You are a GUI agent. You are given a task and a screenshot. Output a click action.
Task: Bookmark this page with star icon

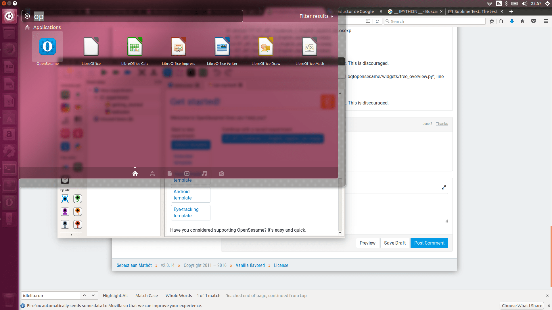(492, 21)
